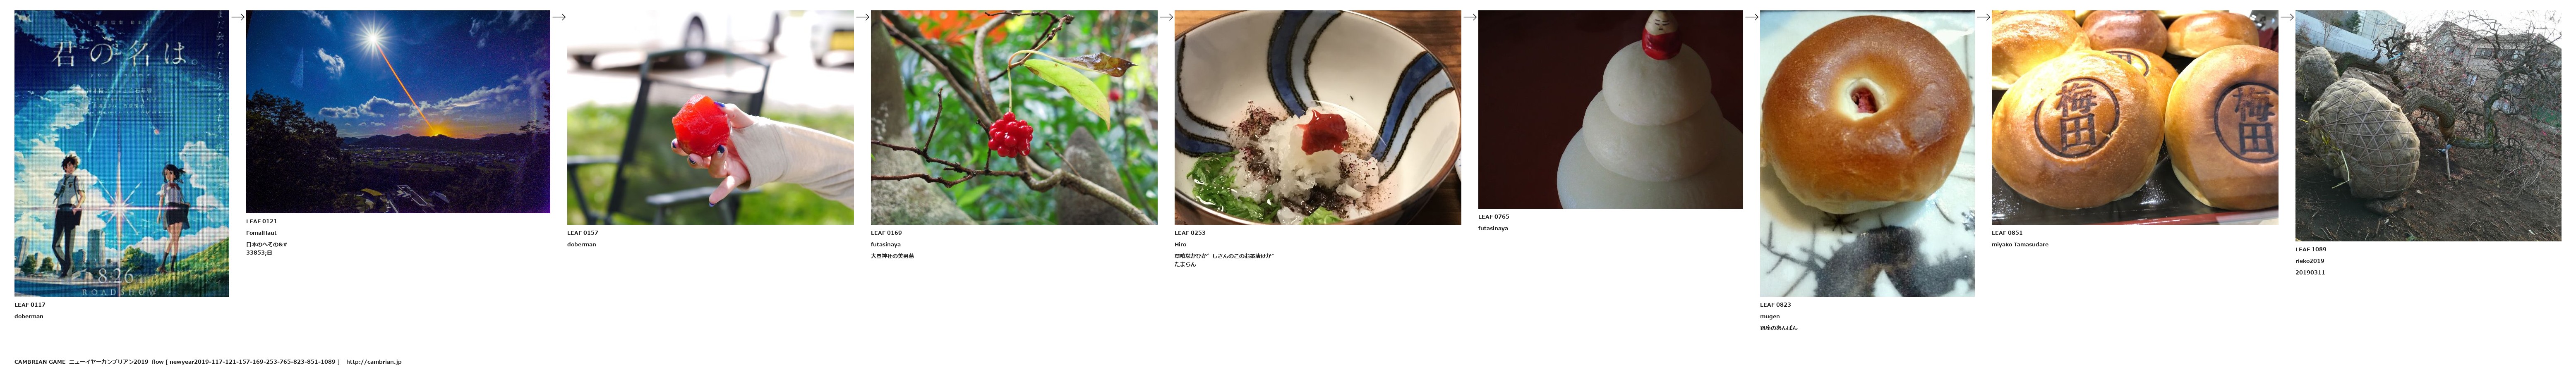This screenshot has height=372, width=2576.
Task: Click arrow before the red berries photo
Action: 862,17
